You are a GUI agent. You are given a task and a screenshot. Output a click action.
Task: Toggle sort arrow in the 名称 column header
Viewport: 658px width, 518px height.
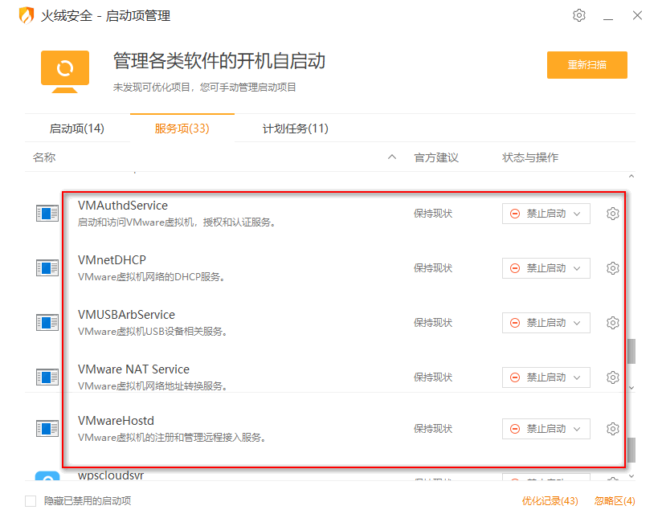[x=392, y=157]
